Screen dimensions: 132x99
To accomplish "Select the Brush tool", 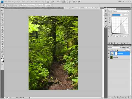I will [x=2, y=27].
